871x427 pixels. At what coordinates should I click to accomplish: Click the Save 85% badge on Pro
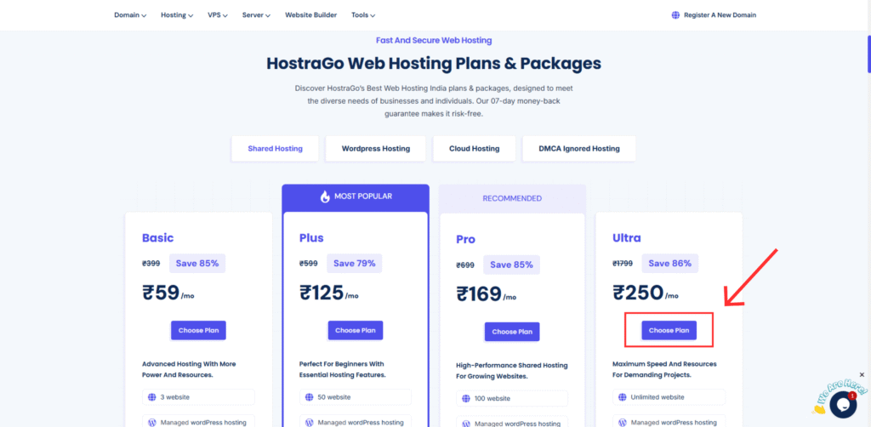511,265
